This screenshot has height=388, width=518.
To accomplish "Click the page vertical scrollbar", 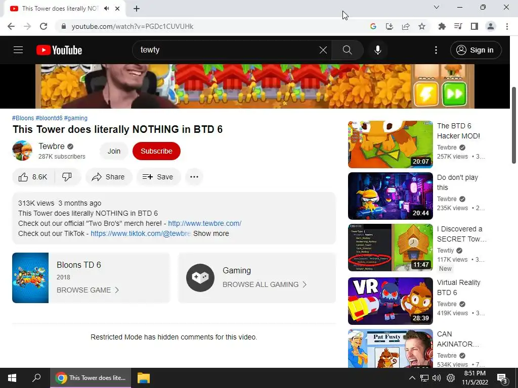I will click(x=514, y=125).
